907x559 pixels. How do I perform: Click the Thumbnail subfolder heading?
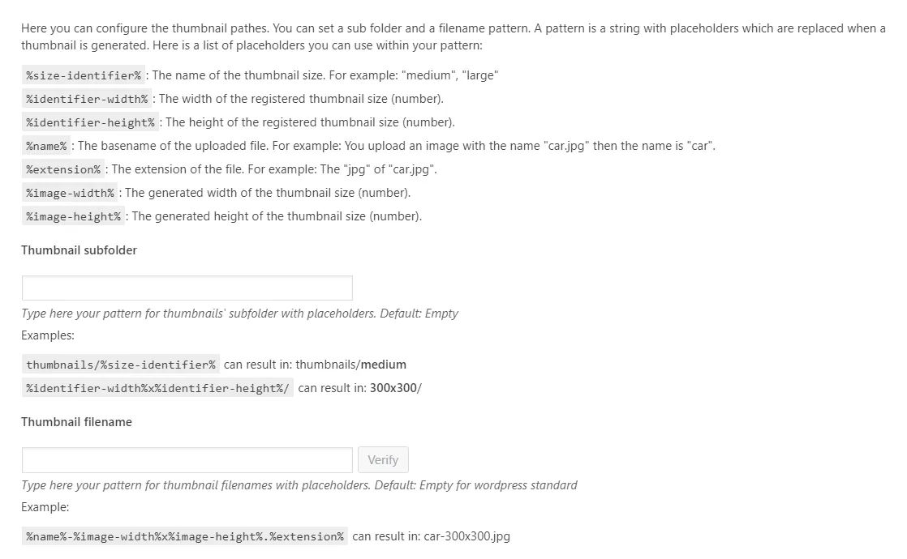point(79,250)
